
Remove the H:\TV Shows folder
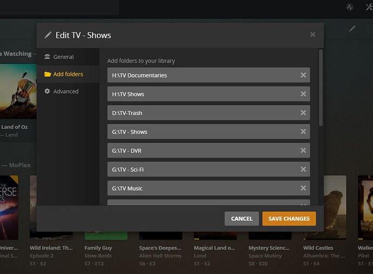pyautogui.click(x=303, y=94)
